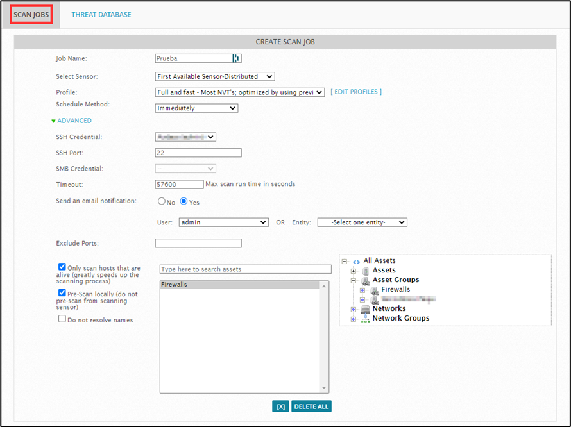Viewport: 571px width, 427px height.
Task: Click the Assets server icon in tree
Action: click(x=365, y=271)
